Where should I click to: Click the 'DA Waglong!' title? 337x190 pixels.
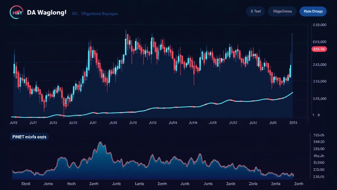pyautogui.click(x=47, y=13)
